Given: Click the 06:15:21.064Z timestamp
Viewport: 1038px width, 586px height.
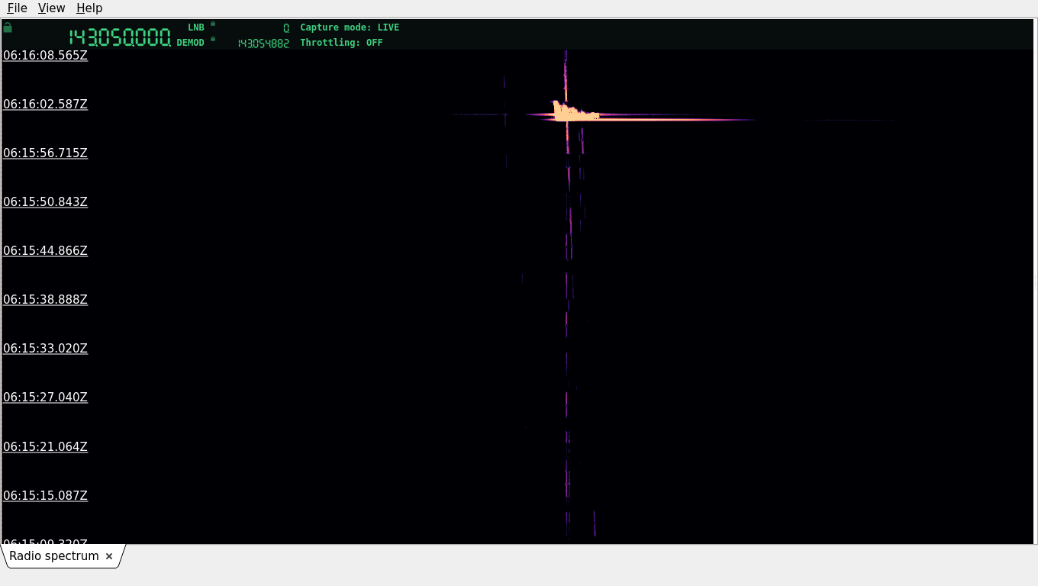Looking at the screenshot, I should coord(45,446).
